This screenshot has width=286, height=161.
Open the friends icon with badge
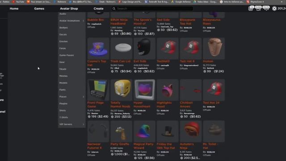coord(258,8)
